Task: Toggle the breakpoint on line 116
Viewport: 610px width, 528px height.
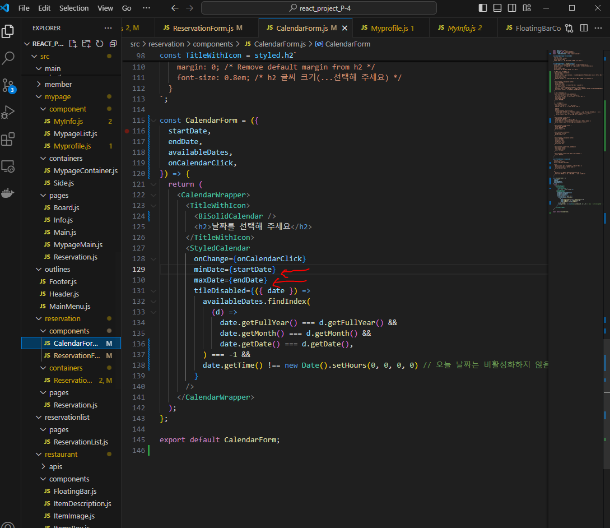Action: click(127, 131)
